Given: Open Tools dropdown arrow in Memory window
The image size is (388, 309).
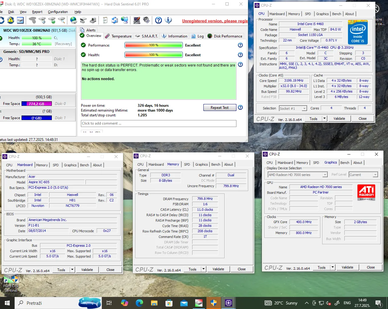Looking at the screenshot, I should pyautogui.click(x=204, y=269).
